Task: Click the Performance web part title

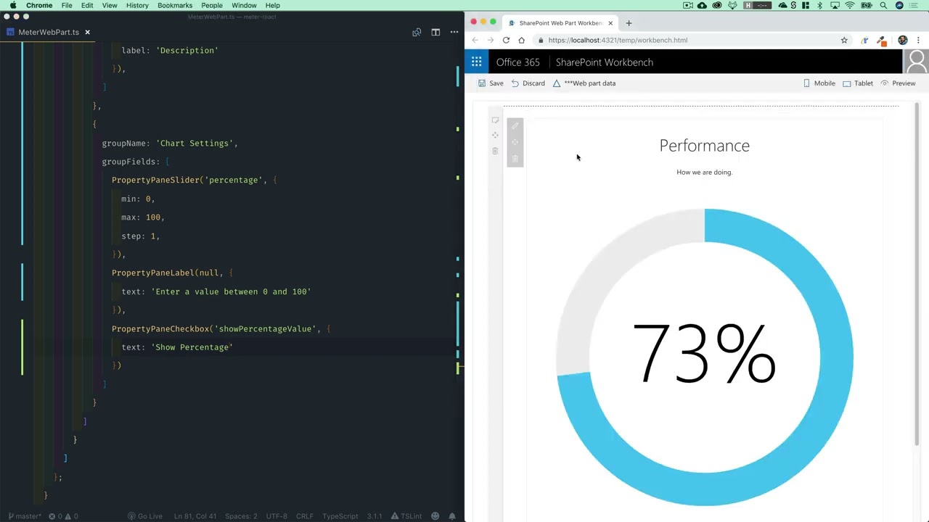Action: click(x=704, y=146)
